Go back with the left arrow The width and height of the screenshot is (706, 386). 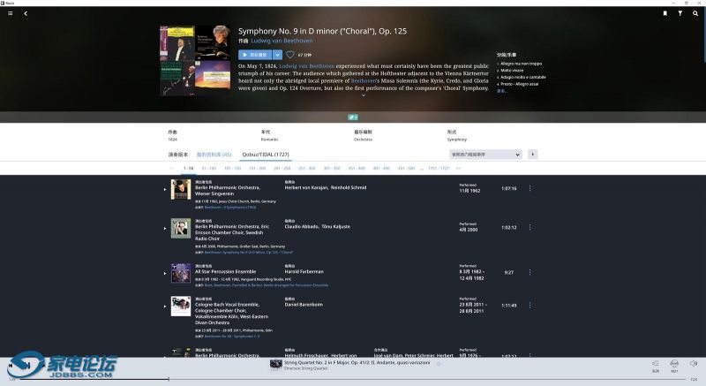(26, 13)
